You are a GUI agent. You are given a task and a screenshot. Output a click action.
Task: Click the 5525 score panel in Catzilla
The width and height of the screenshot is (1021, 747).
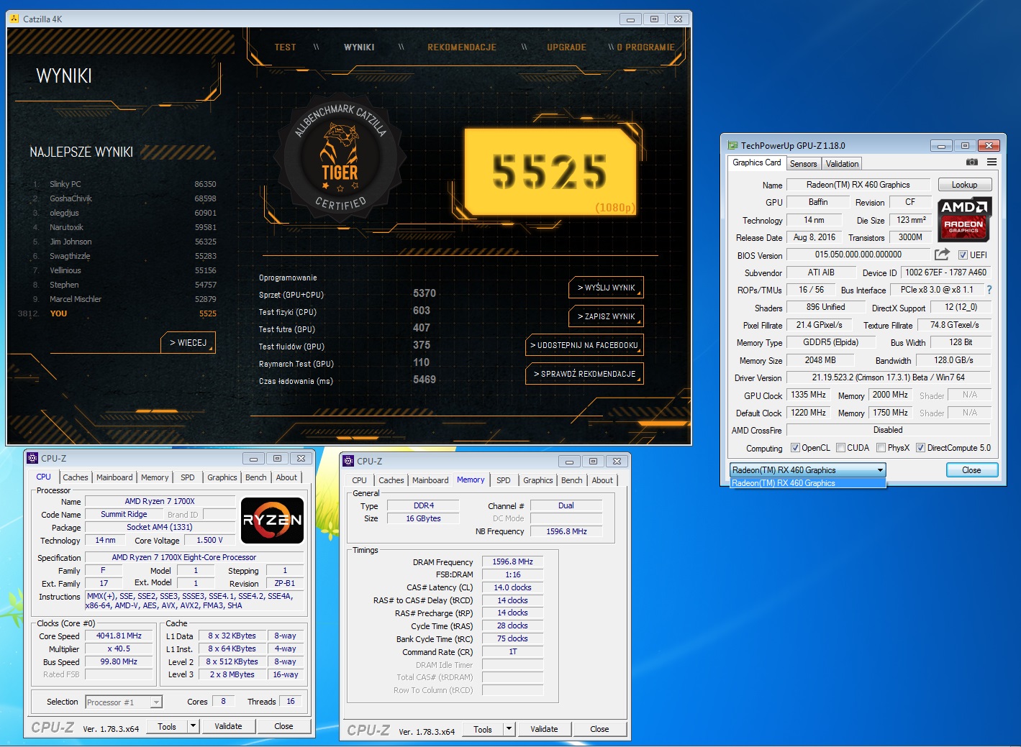tap(550, 173)
